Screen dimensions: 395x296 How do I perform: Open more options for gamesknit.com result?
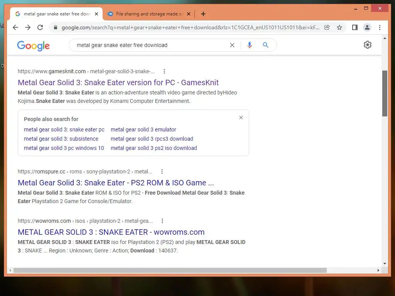tap(164, 71)
